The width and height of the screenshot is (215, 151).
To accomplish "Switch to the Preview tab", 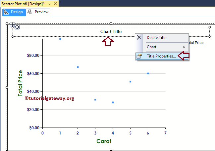I will click(x=38, y=12).
